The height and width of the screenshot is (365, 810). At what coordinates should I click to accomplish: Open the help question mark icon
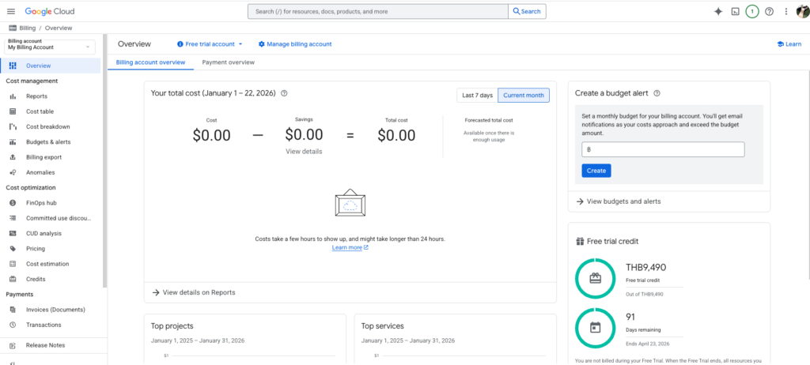tap(769, 11)
